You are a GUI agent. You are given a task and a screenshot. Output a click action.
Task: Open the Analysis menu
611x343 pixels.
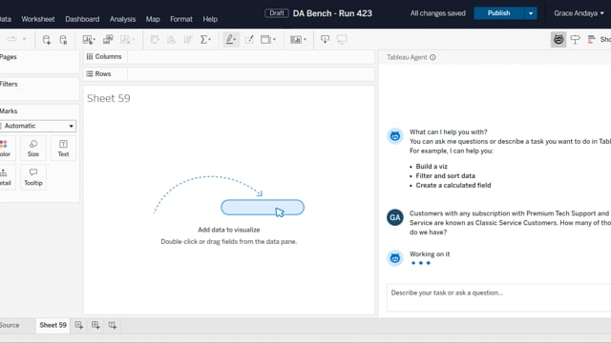coord(122,19)
